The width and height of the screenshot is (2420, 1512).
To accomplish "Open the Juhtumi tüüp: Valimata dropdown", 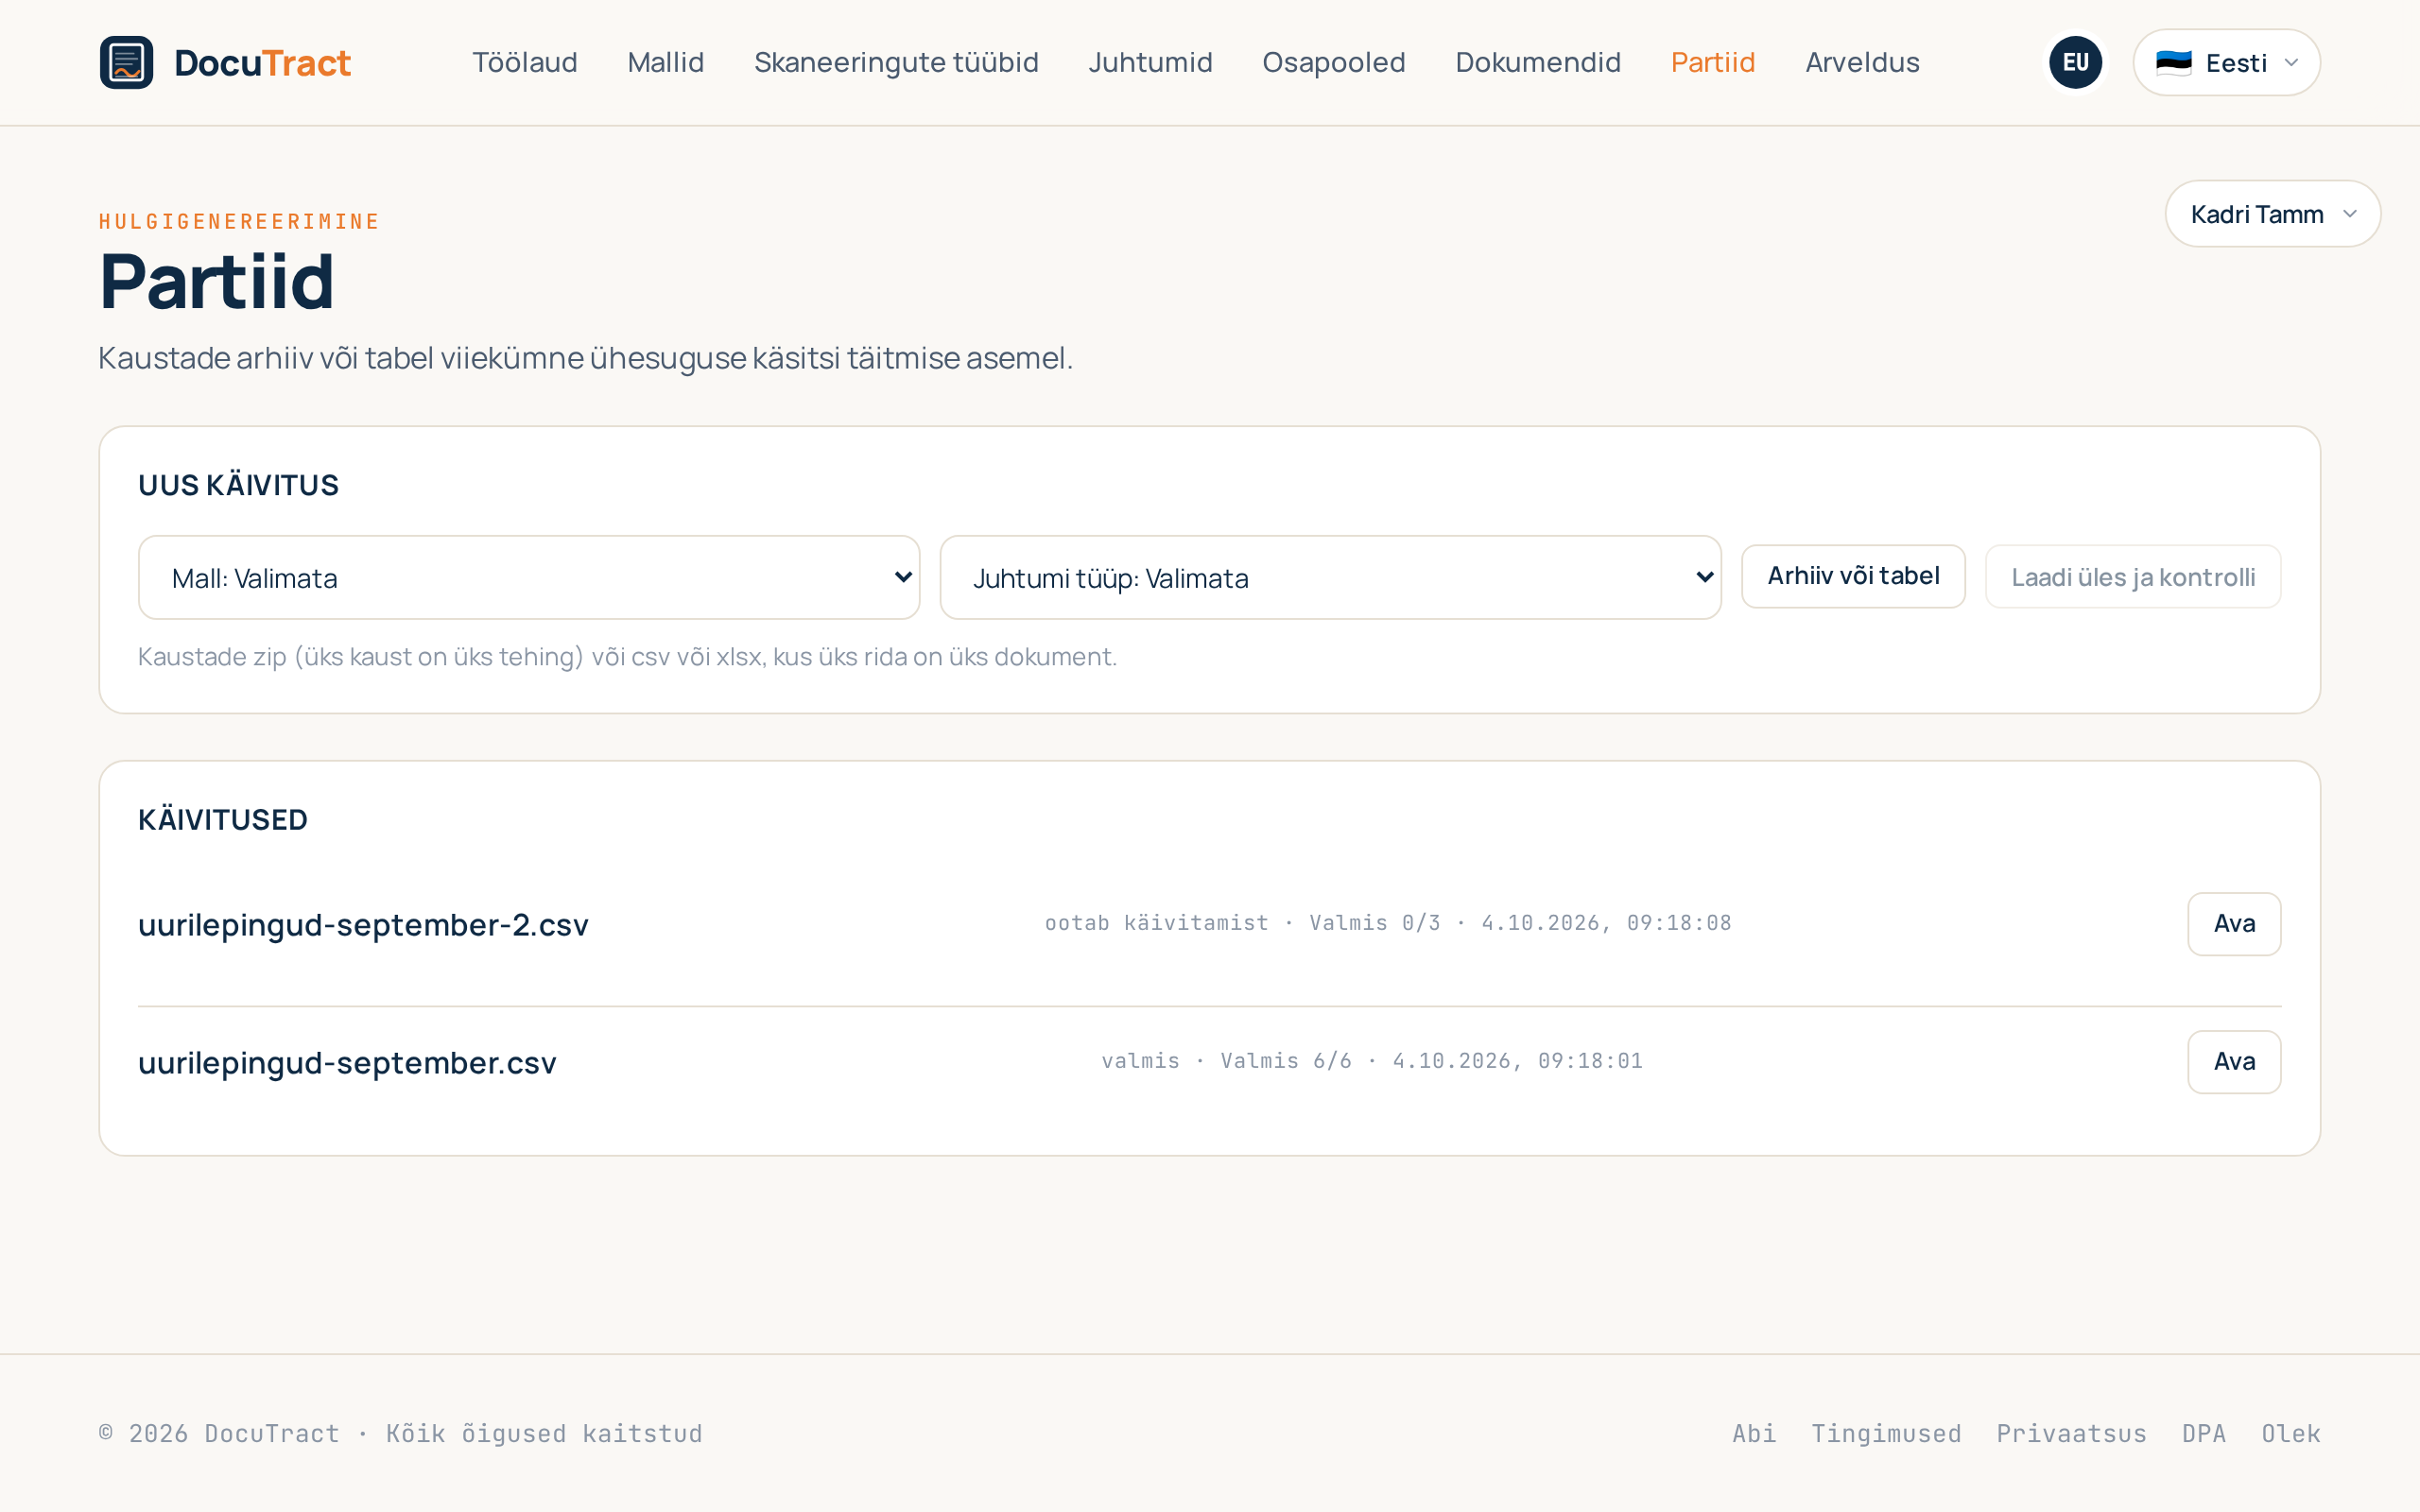I will (1330, 577).
